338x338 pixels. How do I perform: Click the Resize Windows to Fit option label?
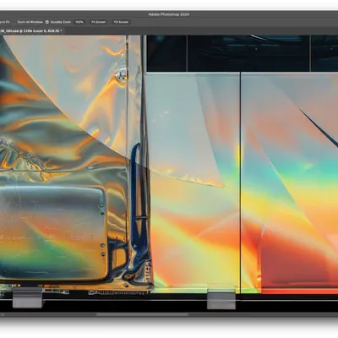pos(5,22)
